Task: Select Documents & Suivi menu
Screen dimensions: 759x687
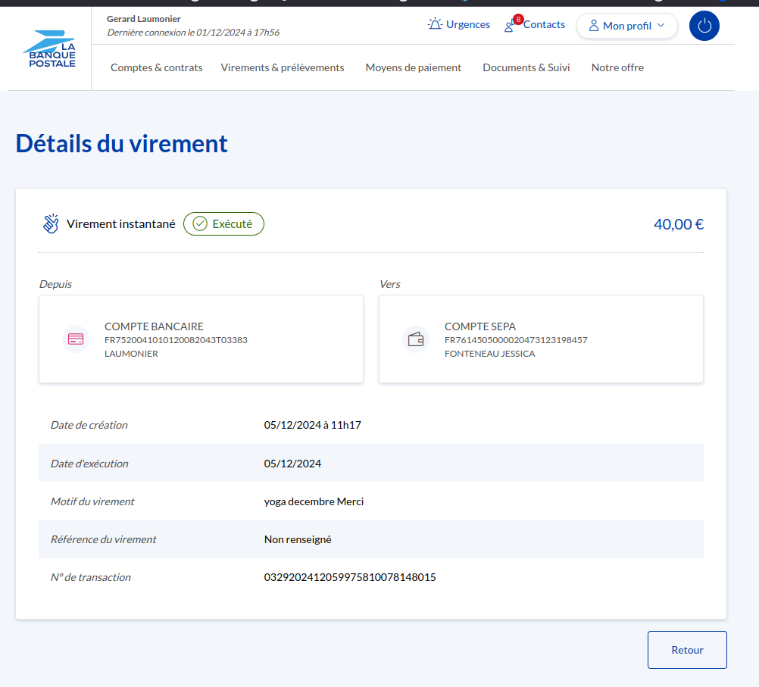Action: tap(526, 67)
